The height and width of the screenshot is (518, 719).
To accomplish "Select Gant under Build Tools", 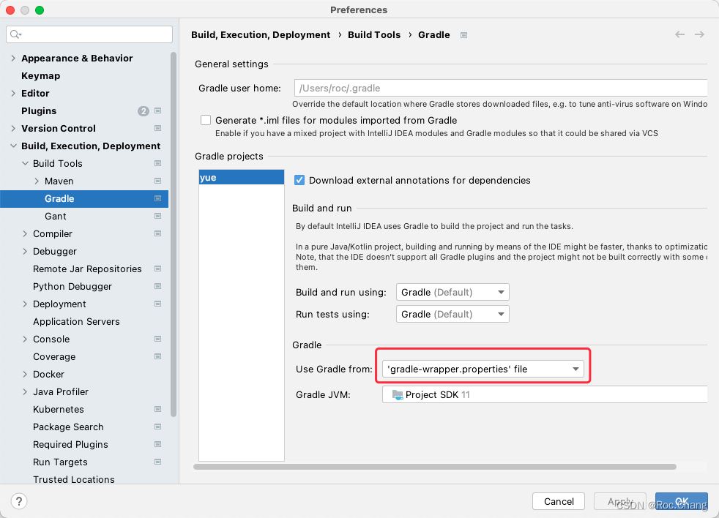I will click(56, 216).
